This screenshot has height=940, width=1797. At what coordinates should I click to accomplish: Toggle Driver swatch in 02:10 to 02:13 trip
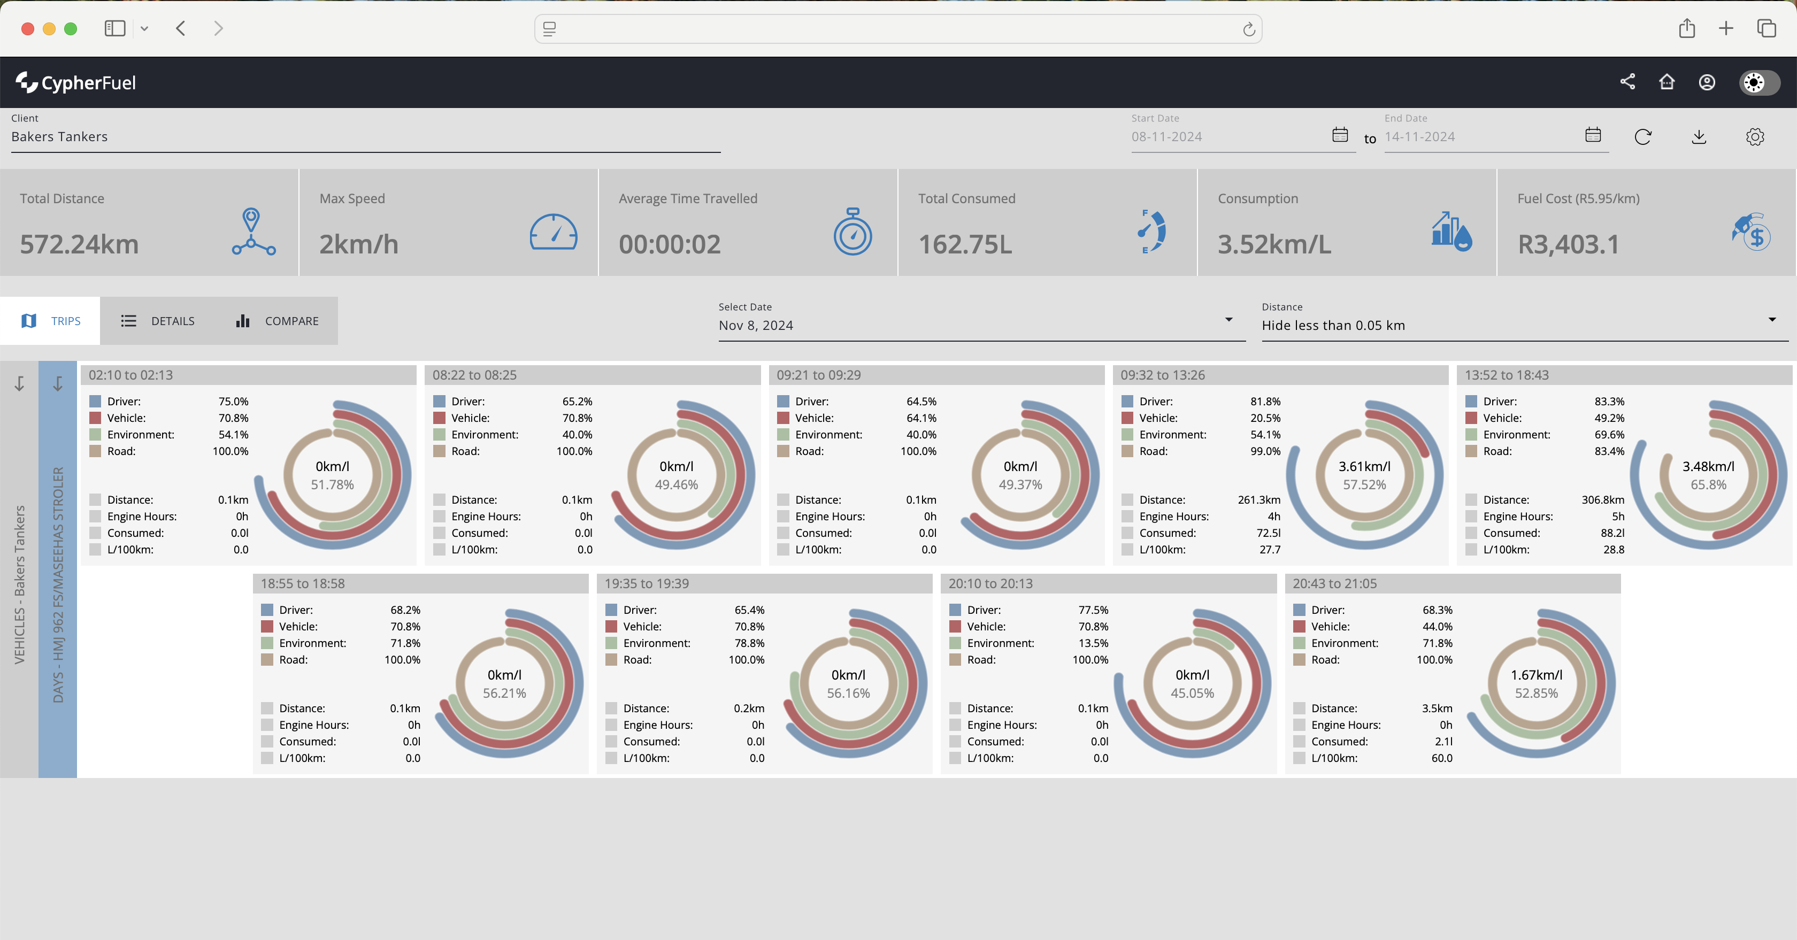(x=95, y=401)
